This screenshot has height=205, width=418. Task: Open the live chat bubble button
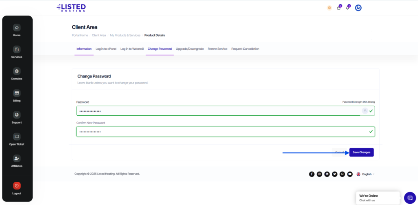(410, 198)
